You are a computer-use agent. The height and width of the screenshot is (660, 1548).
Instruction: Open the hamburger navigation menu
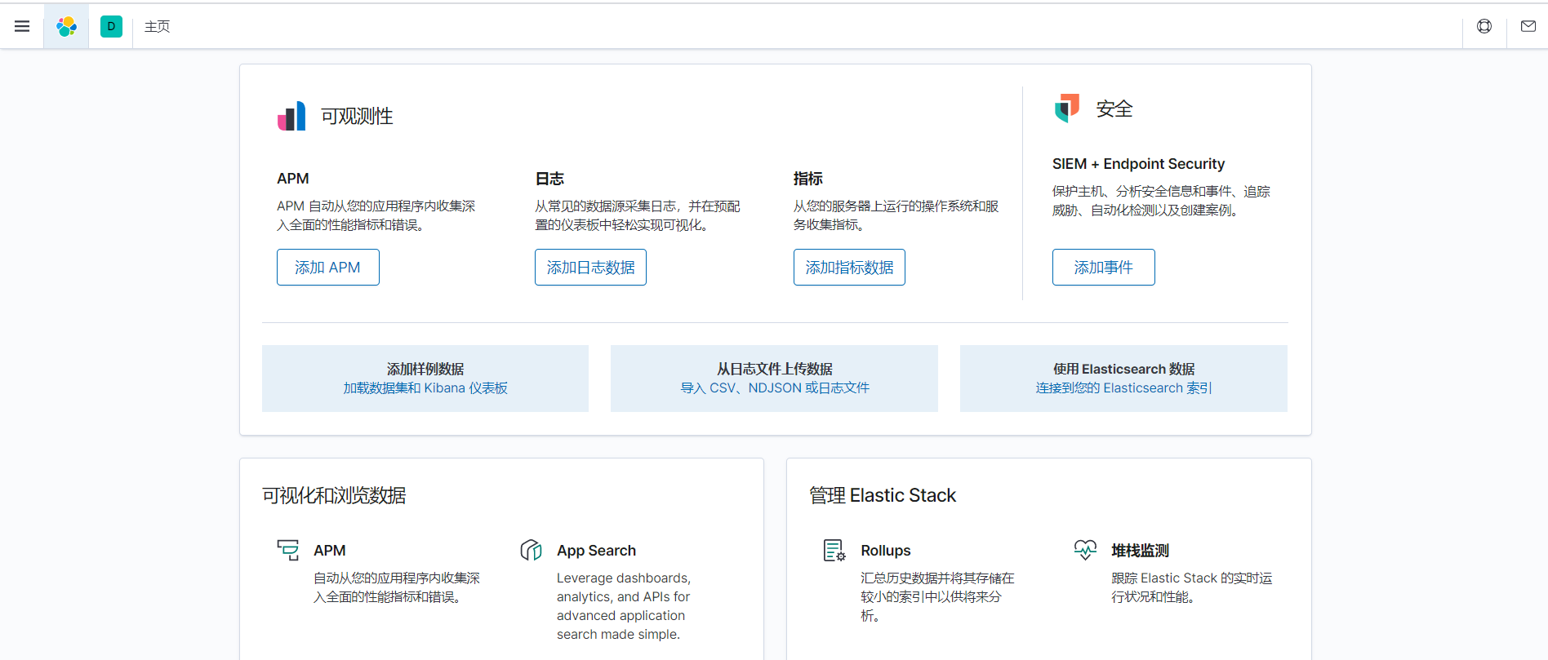coord(22,27)
